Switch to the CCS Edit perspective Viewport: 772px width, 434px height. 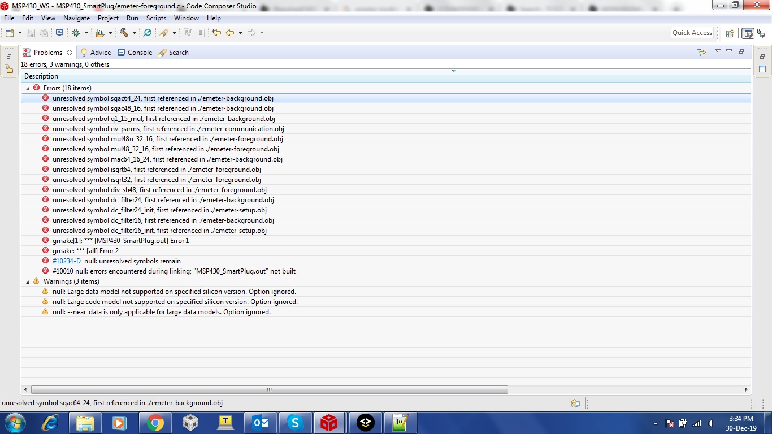click(748, 33)
